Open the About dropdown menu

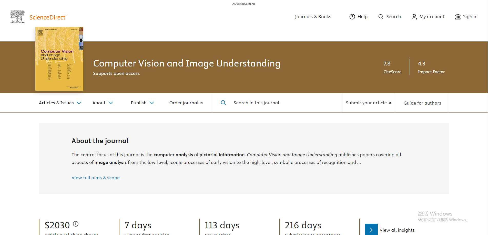point(103,103)
